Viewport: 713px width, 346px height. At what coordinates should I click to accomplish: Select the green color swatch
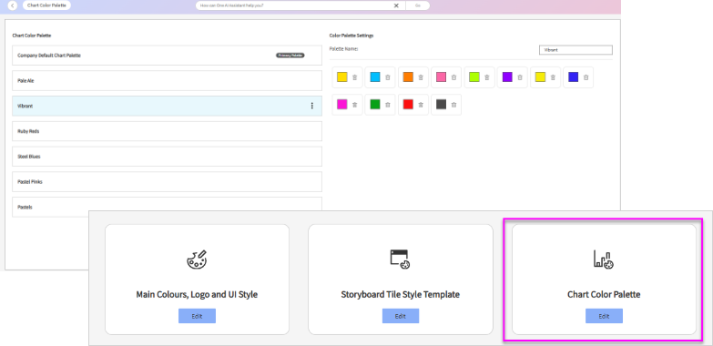375,105
